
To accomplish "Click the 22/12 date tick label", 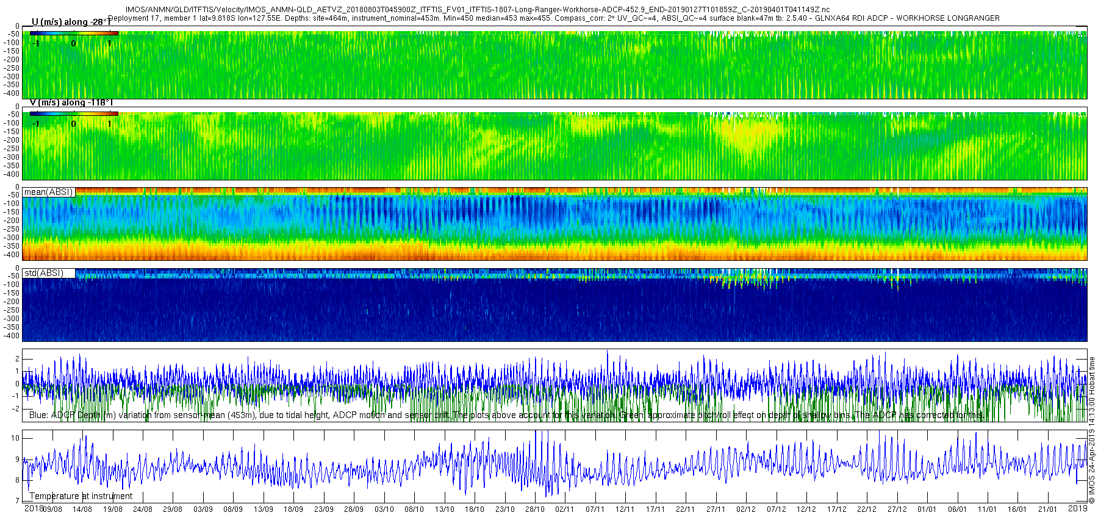I will [x=867, y=509].
